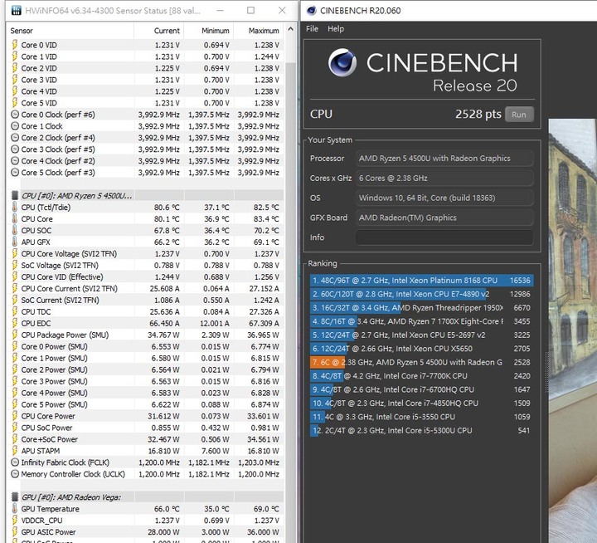
Task: Select ranking entry Intel Core i7-4850HQ CPU
Action: tap(421, 403)
